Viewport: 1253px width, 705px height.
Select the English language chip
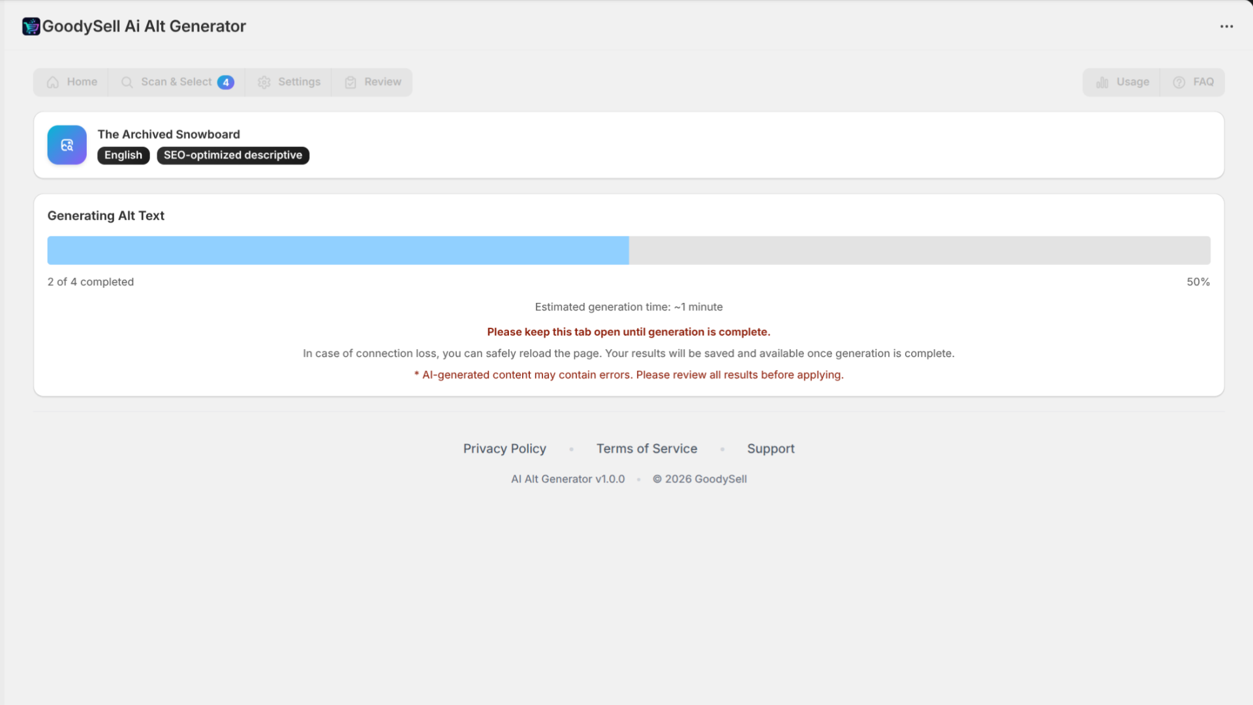[123, 155]
